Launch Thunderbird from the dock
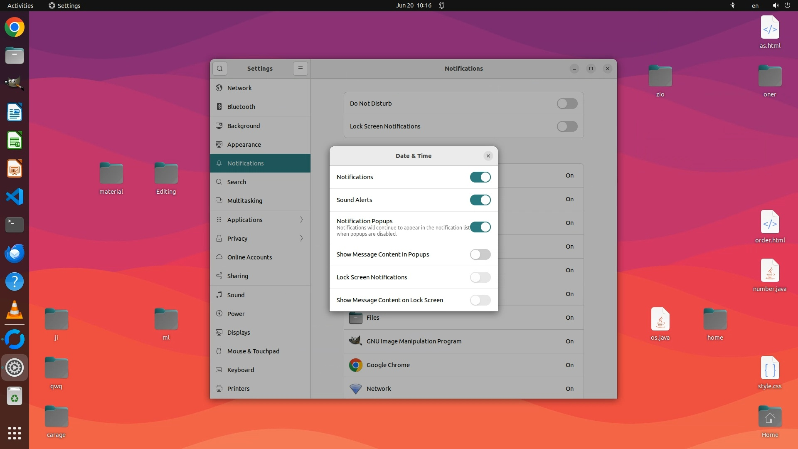Viewport: 798px width, 449px height. [15, 253]
